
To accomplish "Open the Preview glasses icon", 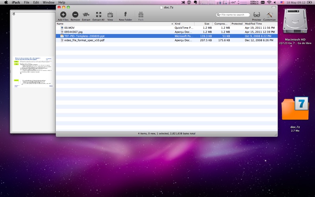I will click(257, 15).
